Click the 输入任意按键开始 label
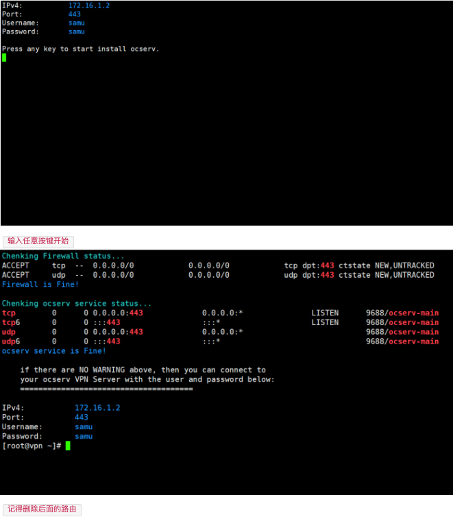 click(x=38, y=241)
